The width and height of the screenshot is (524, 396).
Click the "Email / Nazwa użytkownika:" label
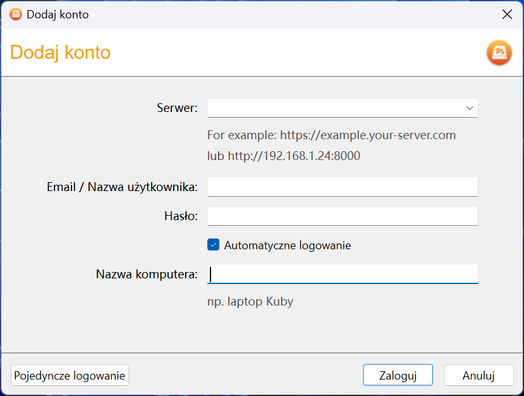tap(122, 187)
